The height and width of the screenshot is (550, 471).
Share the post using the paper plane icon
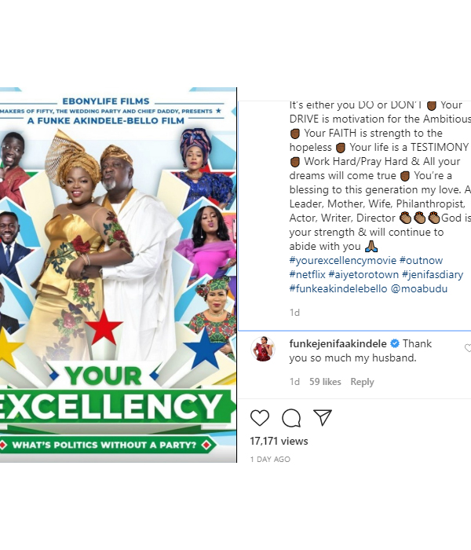tap(323, 417)
